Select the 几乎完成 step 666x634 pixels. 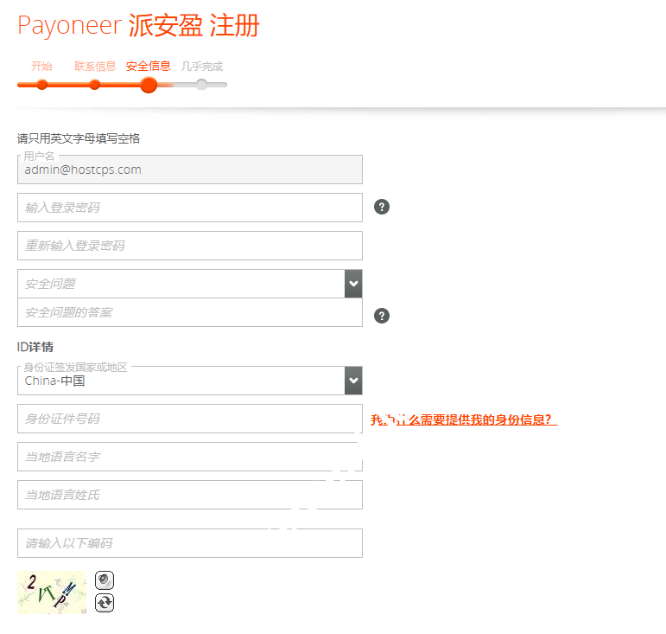[202, 67]
